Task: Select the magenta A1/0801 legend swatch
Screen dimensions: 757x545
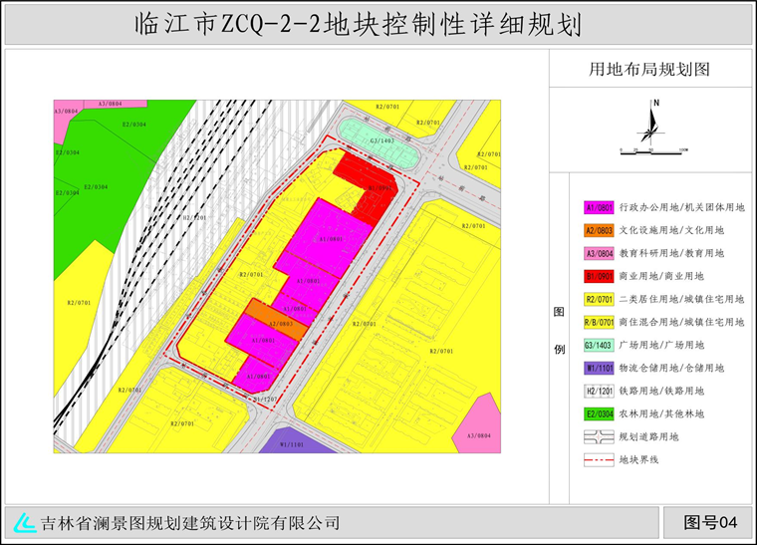Action: coord(598,208)
